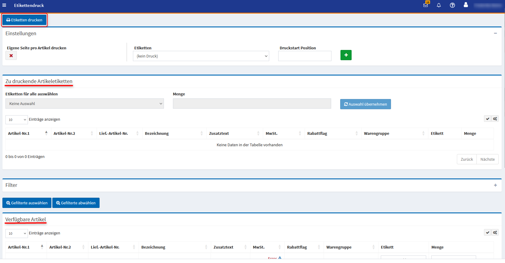Click Gefilterte abwählen button
The height and width of the screenshot is (263, 505).
click(76, 203)
